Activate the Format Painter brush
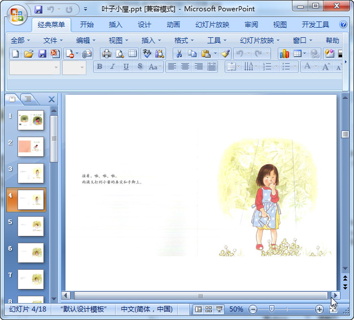The height and width of the screenshot is (320, 354). 225,54
